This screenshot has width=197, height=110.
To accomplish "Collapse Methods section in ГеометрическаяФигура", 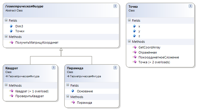I will pyautogui.click(x=6, y=36).
